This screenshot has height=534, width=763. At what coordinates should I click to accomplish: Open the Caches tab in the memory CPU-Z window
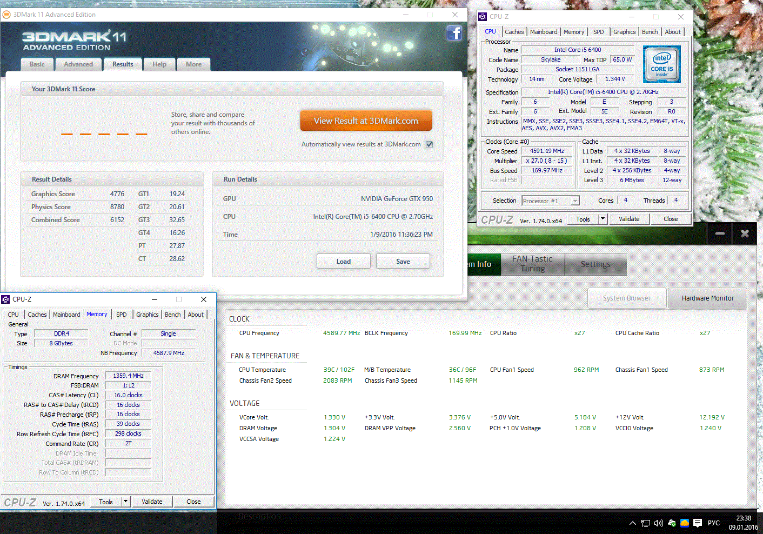(x=37, y=315)
